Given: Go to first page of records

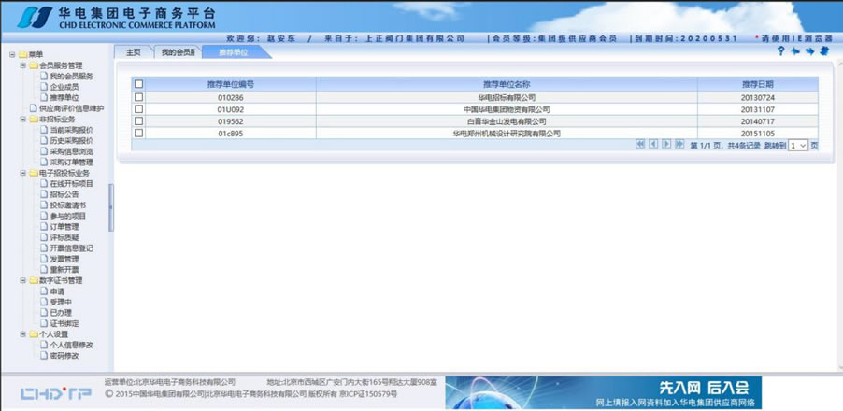Looking at the screenshot, I should 640,144.
